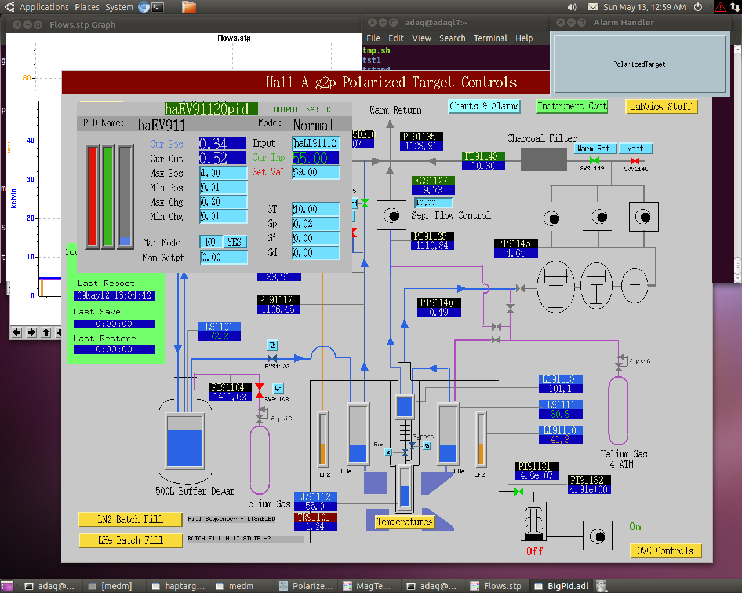The height and width of the screenshot is (593, 742).
Task: Switch to haptarg... window in the taskbar
Action: coord(179,586)
